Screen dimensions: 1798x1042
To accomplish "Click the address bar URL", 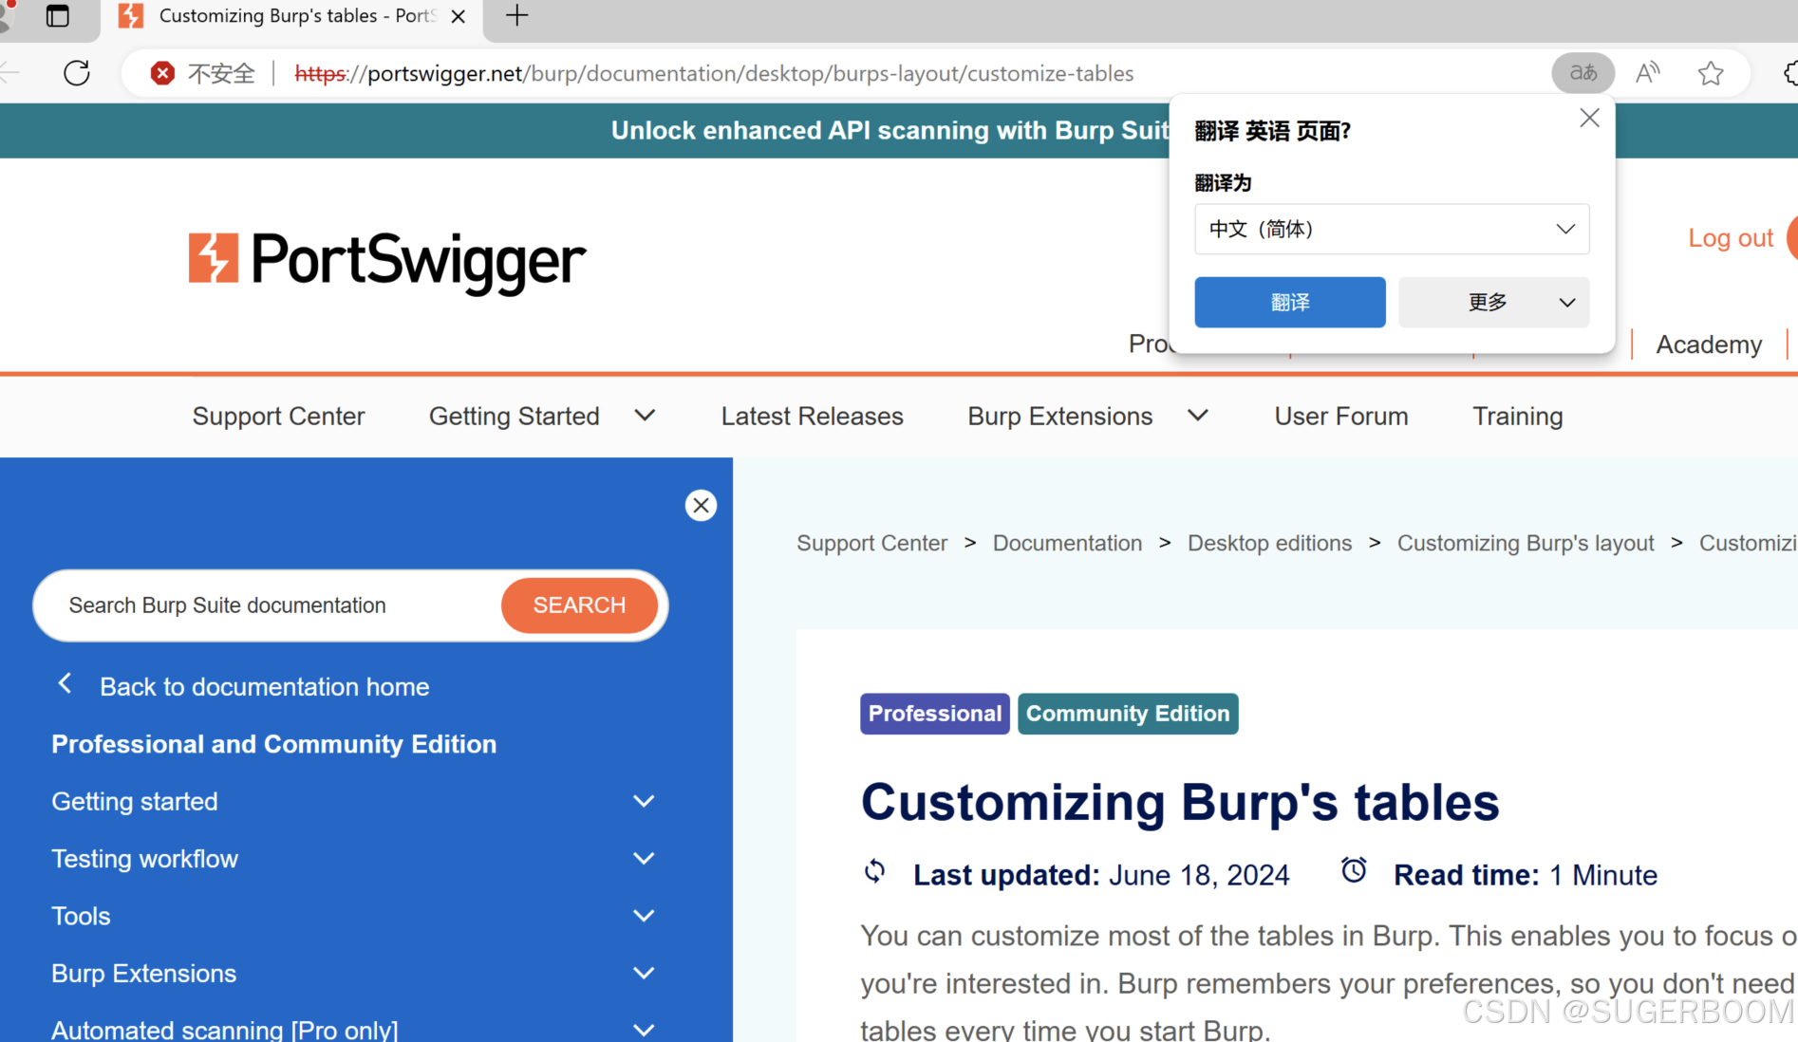I will tap(714, 73).
